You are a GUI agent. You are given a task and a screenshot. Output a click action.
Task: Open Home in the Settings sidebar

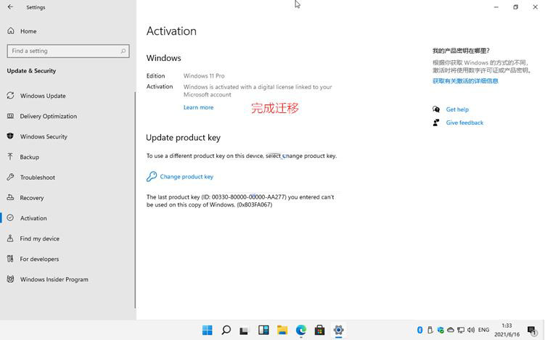(x=28, y=31)
